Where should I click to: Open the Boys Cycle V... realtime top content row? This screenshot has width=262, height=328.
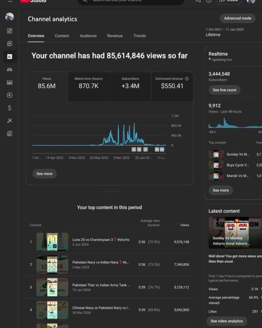[235, 165]
